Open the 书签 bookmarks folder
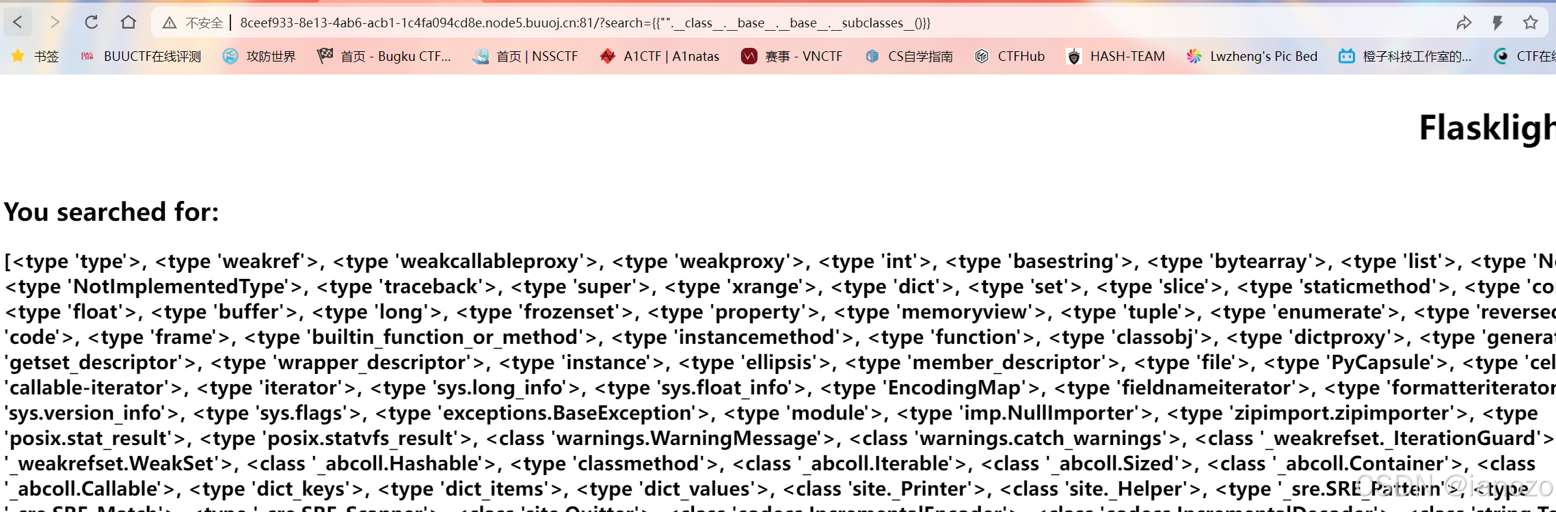Screen dimensions: 1556x512 pos(36,56)
